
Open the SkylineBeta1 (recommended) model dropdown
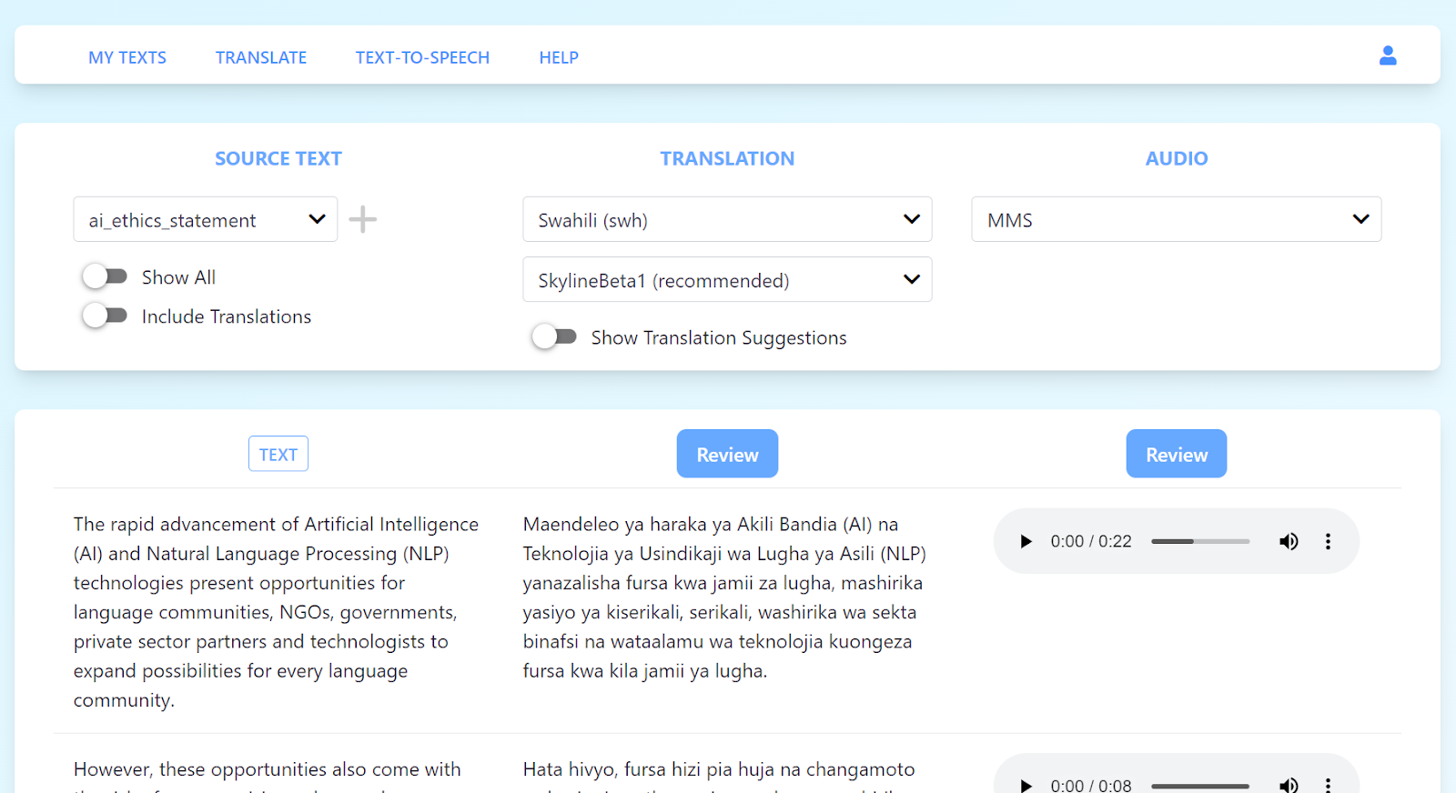click(727, 279)
